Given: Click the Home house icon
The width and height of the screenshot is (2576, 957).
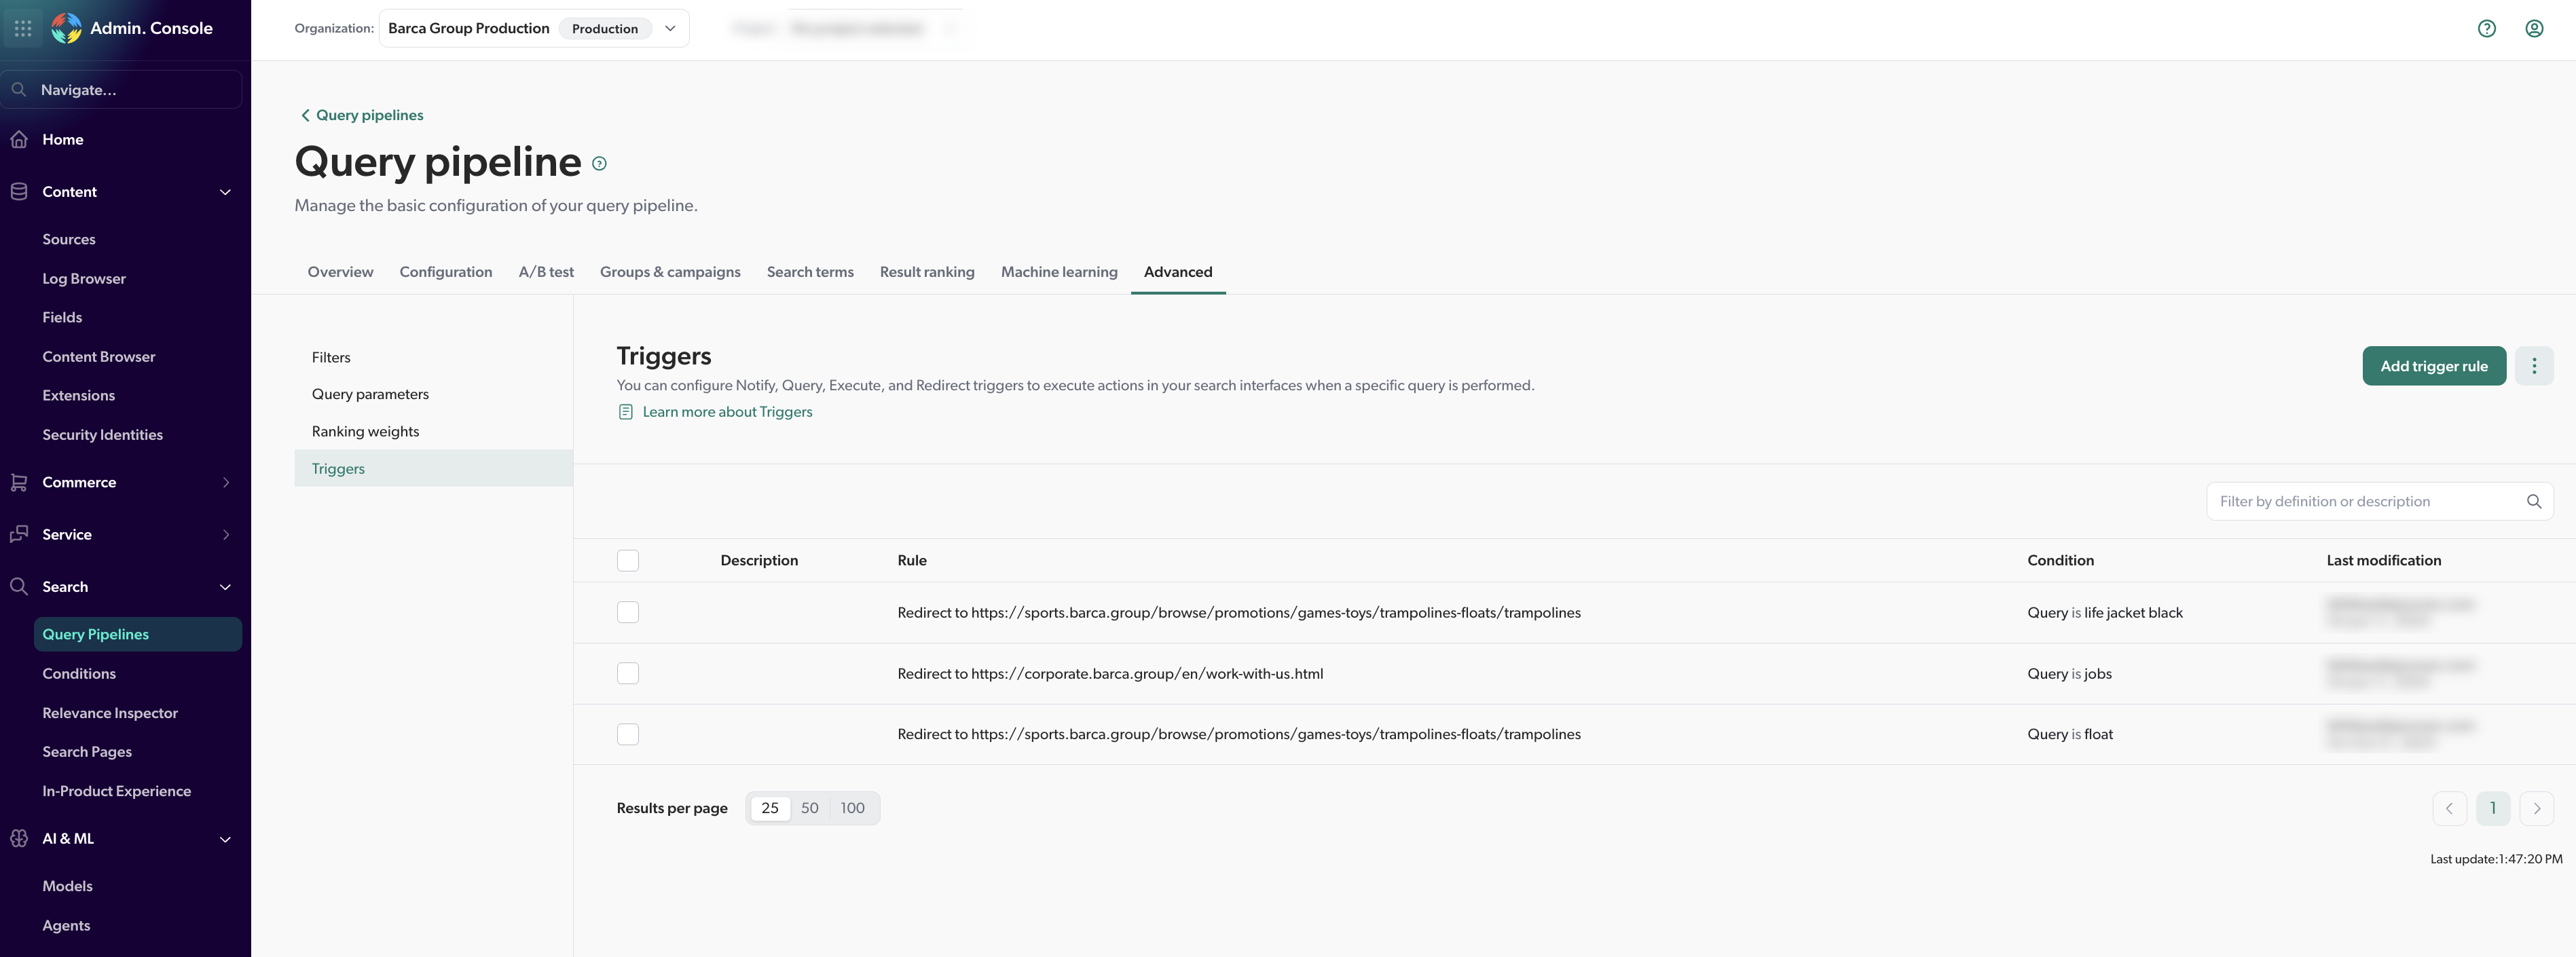Looking at the screenshot, I should pyautogui.click(x=19, y=139).
